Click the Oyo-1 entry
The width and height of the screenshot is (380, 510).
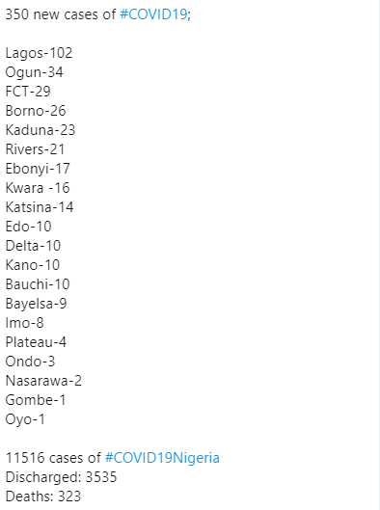[25, 419]
